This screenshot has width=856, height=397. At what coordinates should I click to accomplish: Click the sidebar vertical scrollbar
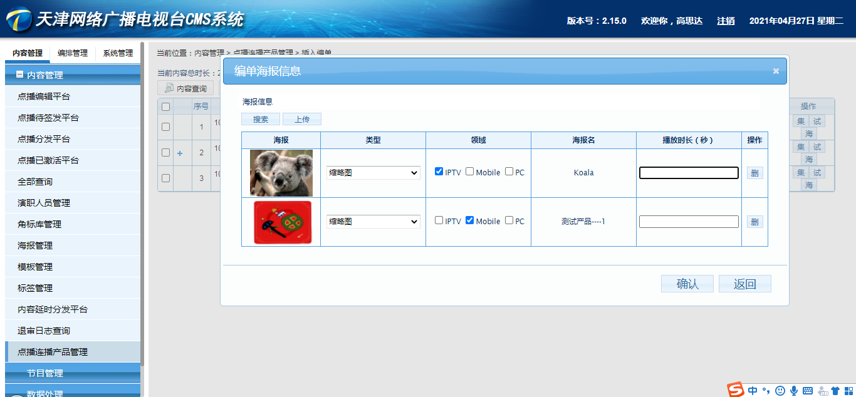(142, 204)
